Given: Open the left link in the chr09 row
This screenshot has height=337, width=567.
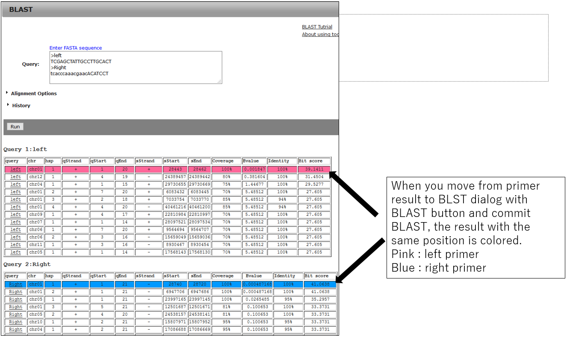Looking at the screenshot, I should pyautogui.click(x=15, y=214).
